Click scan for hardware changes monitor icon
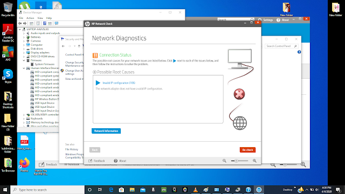345x194 pixels. [57, 23]
